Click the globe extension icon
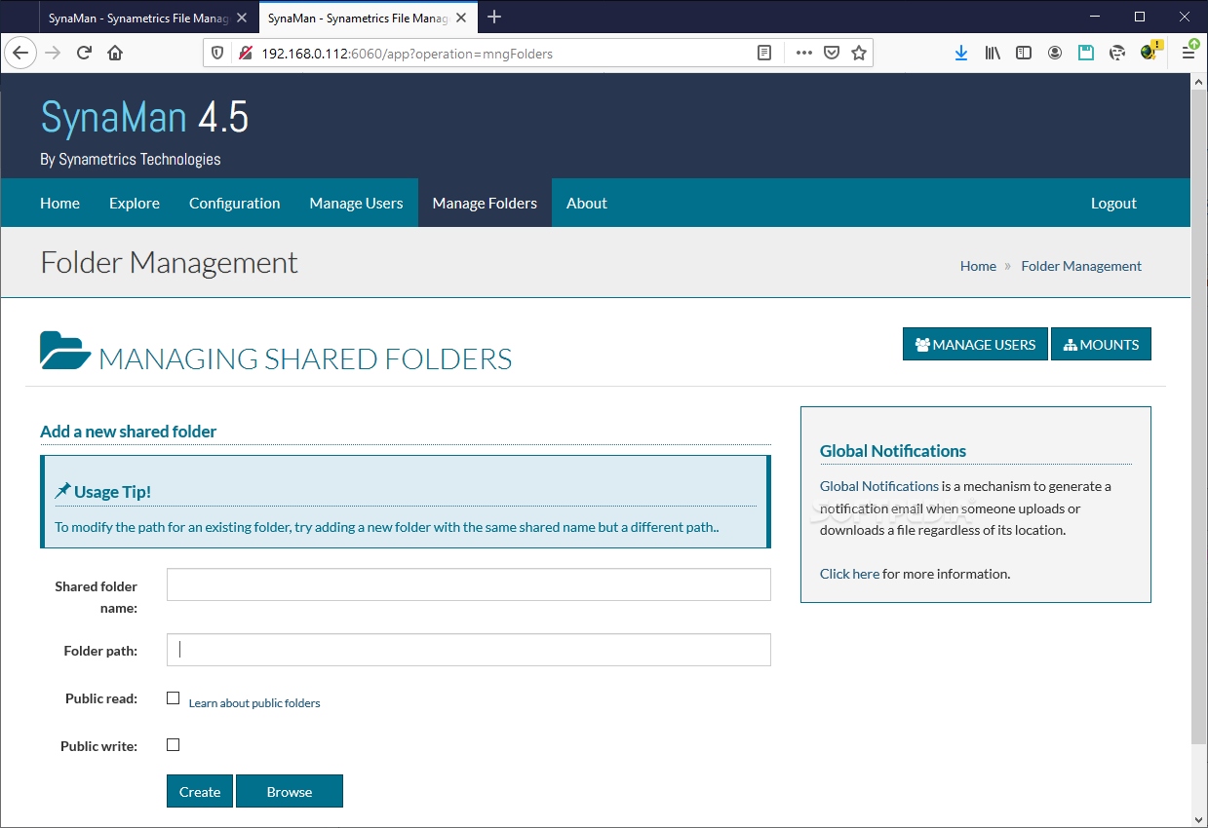Screen dimensions: 1208x828 [1117, 53]
